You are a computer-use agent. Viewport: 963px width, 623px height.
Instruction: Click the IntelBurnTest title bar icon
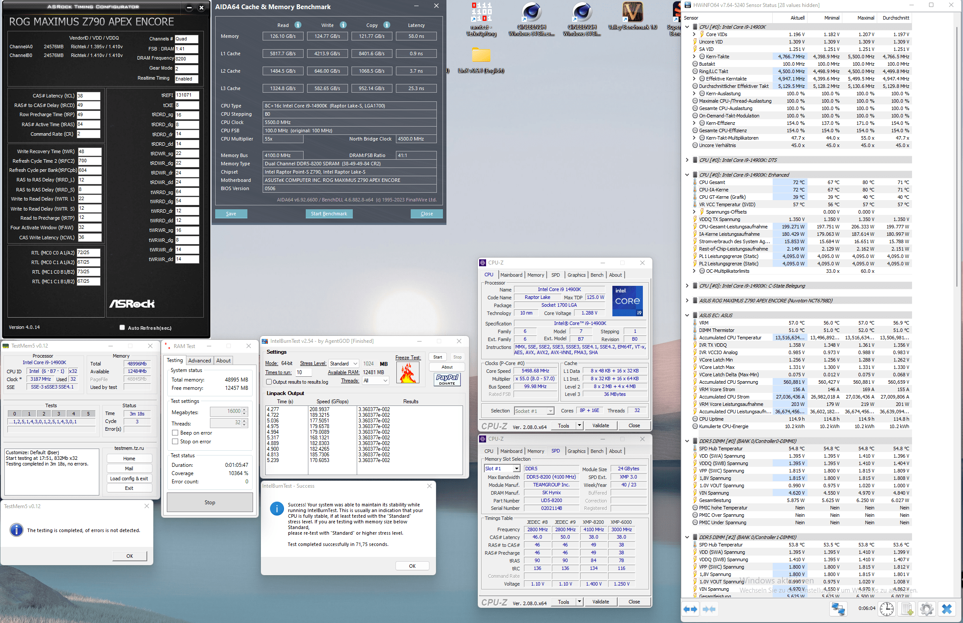(265, 341)
